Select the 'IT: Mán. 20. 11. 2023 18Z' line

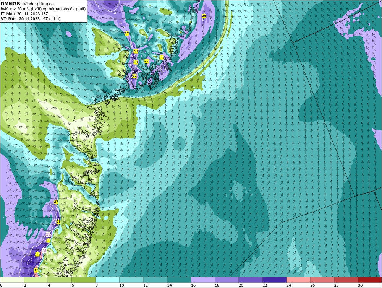24,14
